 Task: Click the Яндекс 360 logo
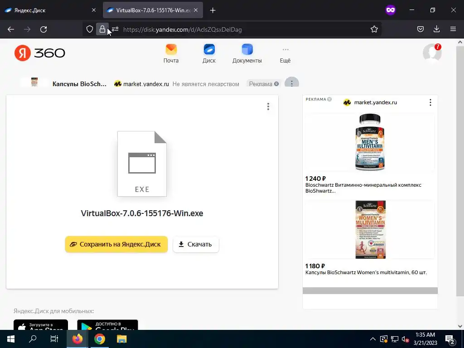point(40,53)
